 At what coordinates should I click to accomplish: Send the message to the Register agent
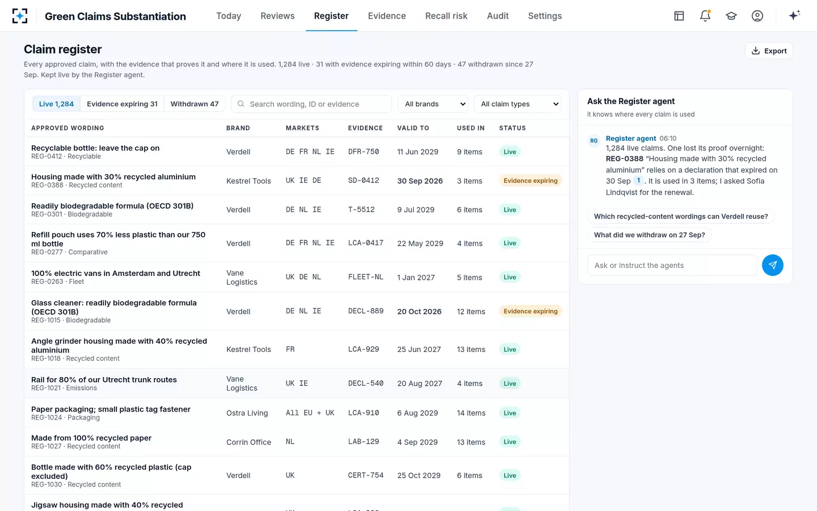[773, 265]
